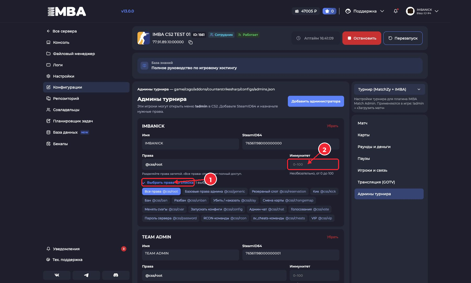The image size is (471, 283).
Task: Open the VK social link
Action: pyautogui.click(x=57, y=275)
